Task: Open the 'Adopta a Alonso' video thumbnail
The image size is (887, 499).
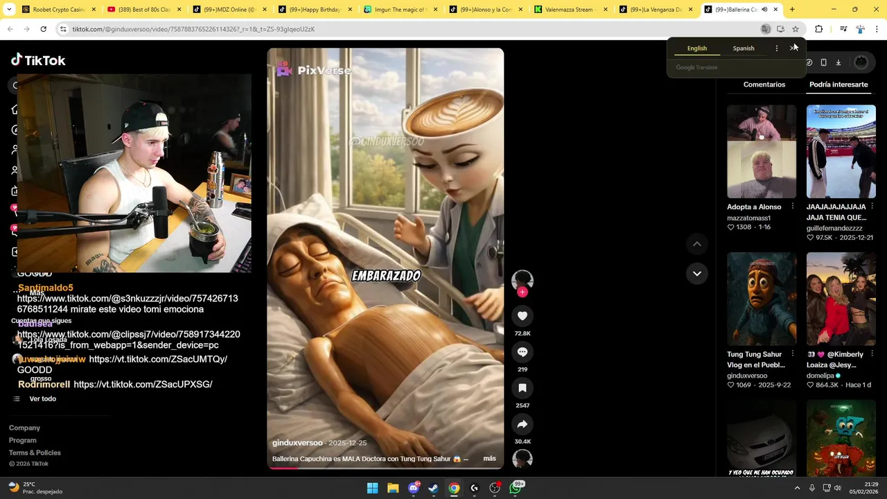Action: pyautogui.click(x=762, y=151)
